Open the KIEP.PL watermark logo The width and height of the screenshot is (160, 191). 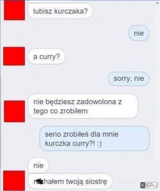pos(149,185)
